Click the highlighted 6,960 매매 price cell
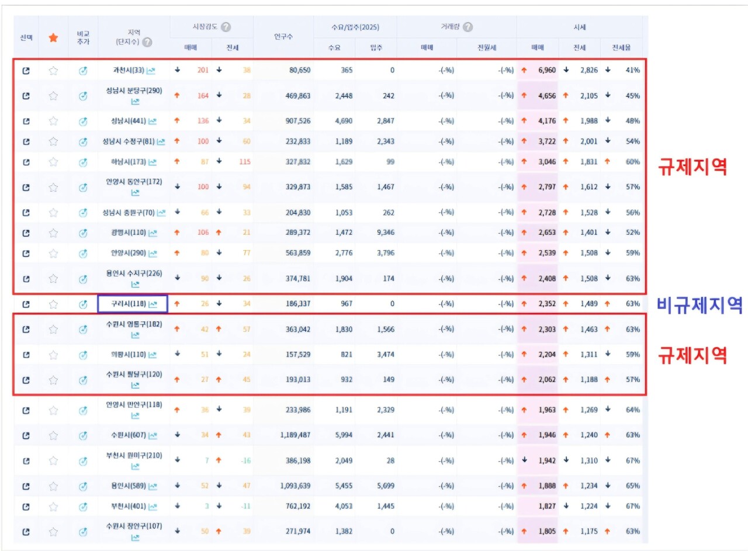The image size is (748, 551). (x=546, y=71)
